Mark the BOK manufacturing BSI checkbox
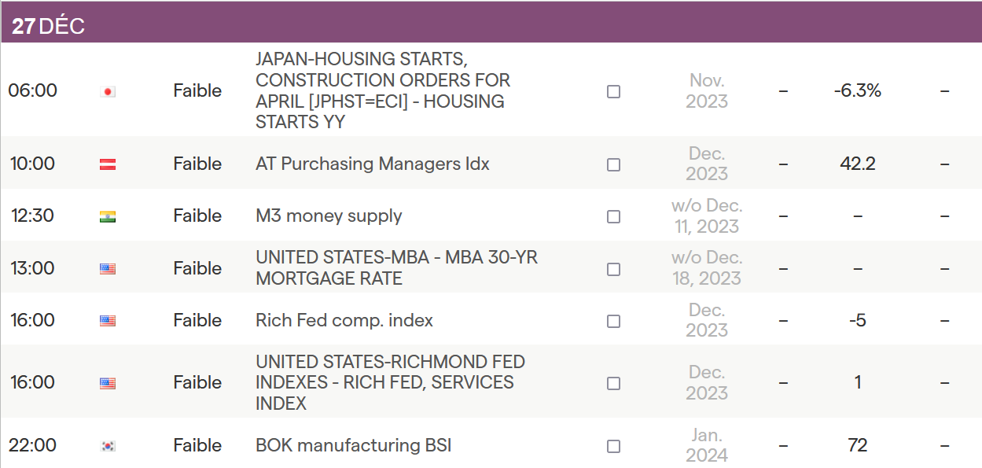The image size is (982, 468). pos(613,446)
